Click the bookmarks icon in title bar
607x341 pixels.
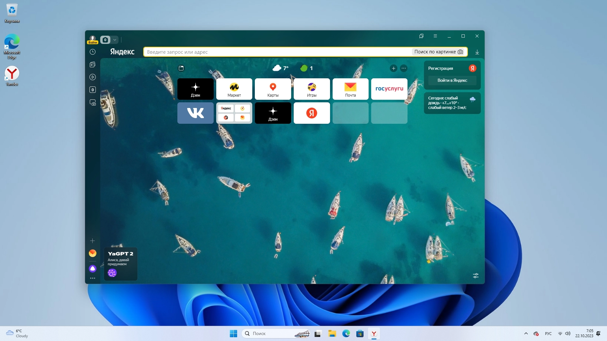tap(421, 36)
